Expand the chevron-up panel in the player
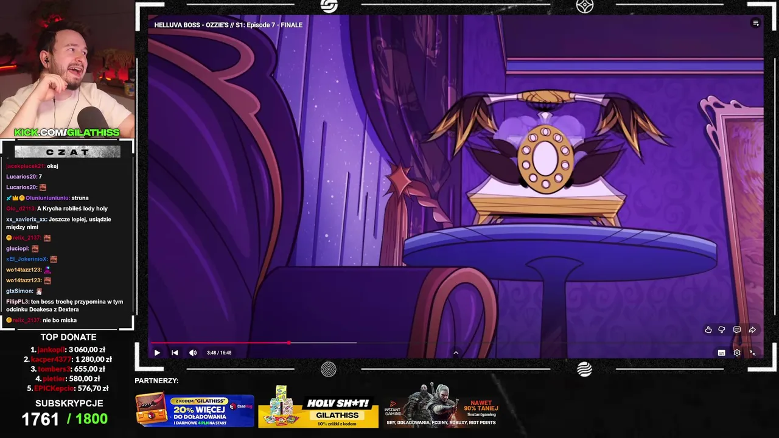This screenshot has width=779, height=438. (x=456, y=353)
